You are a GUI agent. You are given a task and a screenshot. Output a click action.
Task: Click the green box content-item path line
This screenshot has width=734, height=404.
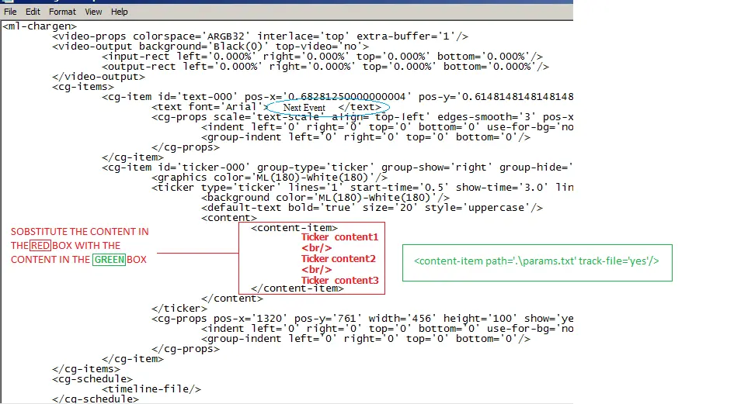tap(536, 261)
